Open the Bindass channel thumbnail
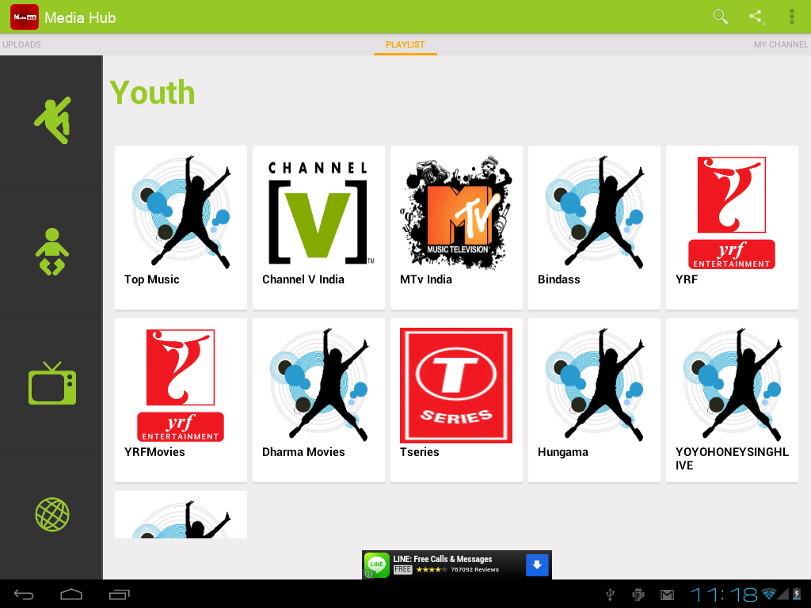Viewport: 811px width, 608px height. click(594, 212)
